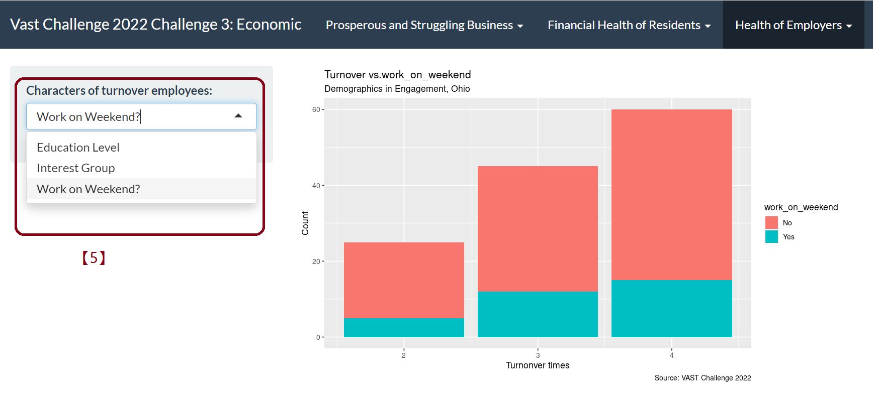Open Financial Health of Residents menu
Image resolution: width=873 pixels, height=402 pixels.
(629, 25)
